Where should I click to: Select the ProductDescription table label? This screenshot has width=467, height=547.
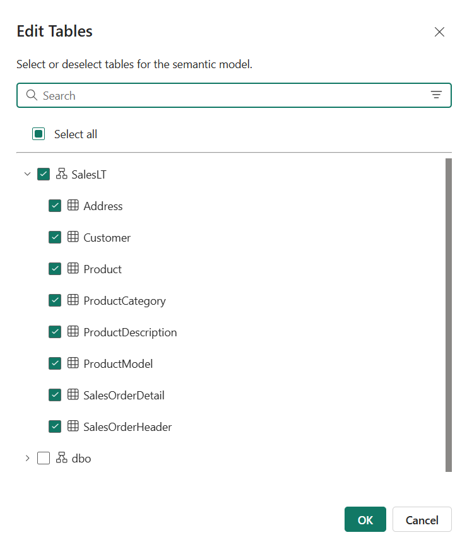pyautogui.click(x=130, y=332)
